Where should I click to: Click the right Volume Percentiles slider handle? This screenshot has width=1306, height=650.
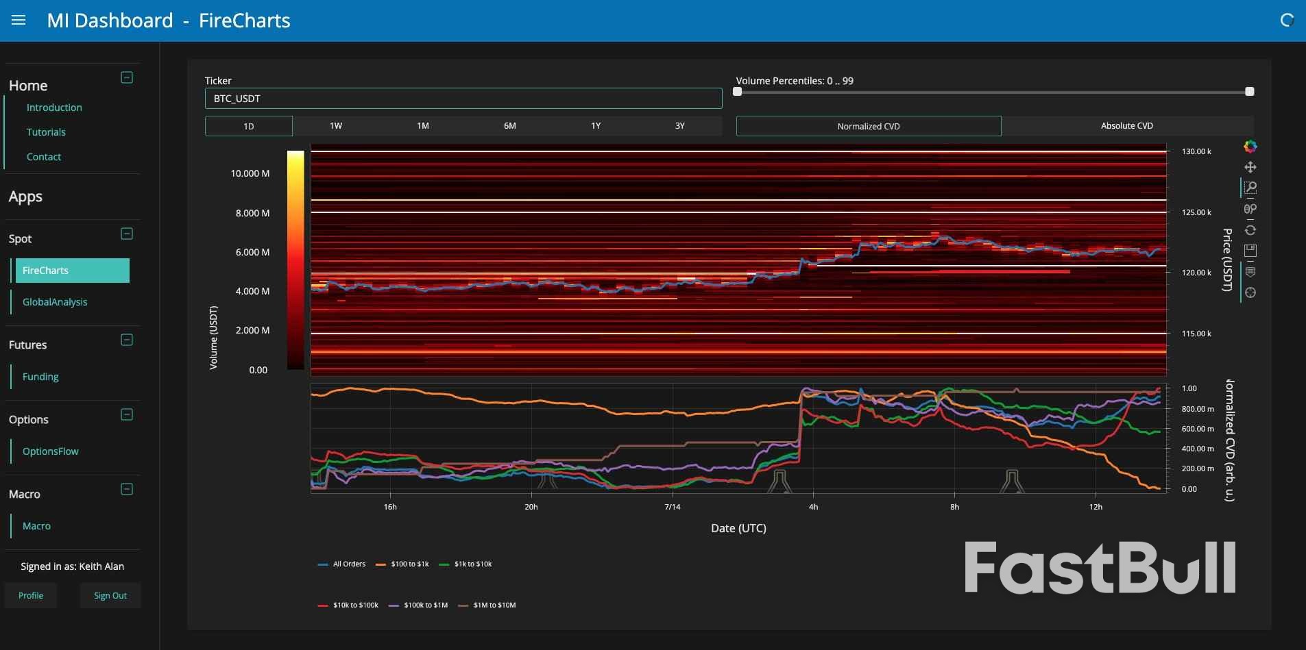[1249, 92]
